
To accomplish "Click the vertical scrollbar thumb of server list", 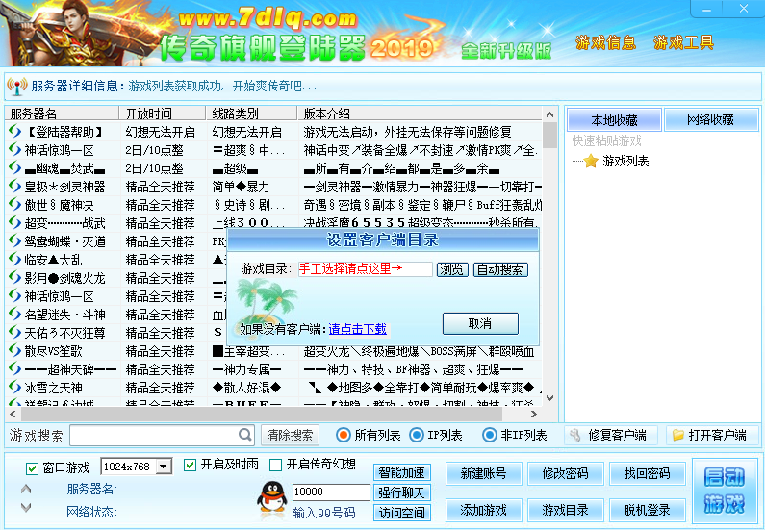I will 549,136.
